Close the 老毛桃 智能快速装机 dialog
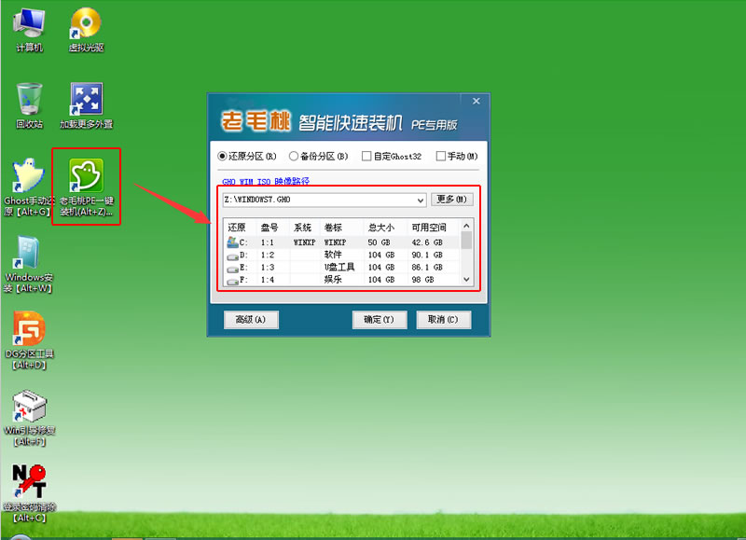Viewport: 746px width, 540px height. [x=477, y=101]
